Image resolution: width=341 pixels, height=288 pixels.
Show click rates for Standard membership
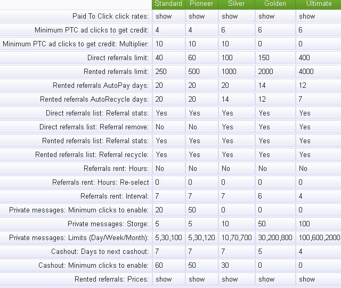(x=164, y=17)
